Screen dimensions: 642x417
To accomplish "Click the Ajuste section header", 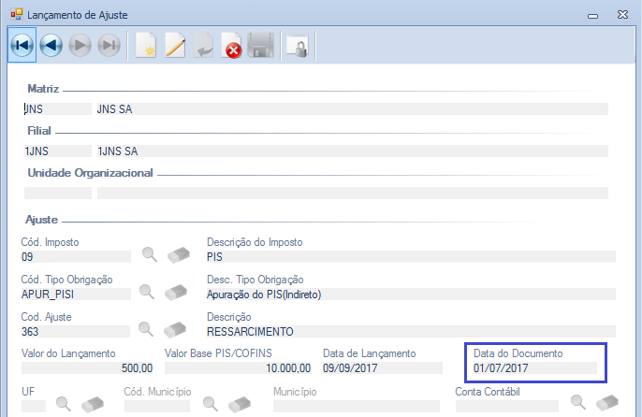I will pos(42,220).
